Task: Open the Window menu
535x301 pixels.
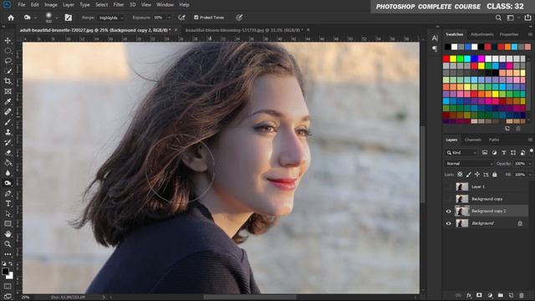Action: click(x=166, y=5)
